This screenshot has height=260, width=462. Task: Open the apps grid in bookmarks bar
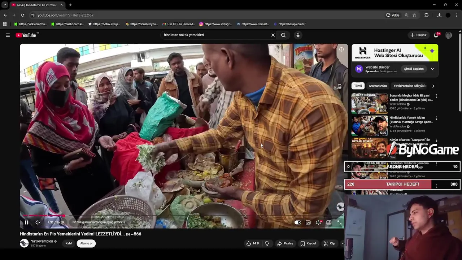(5, 24)
